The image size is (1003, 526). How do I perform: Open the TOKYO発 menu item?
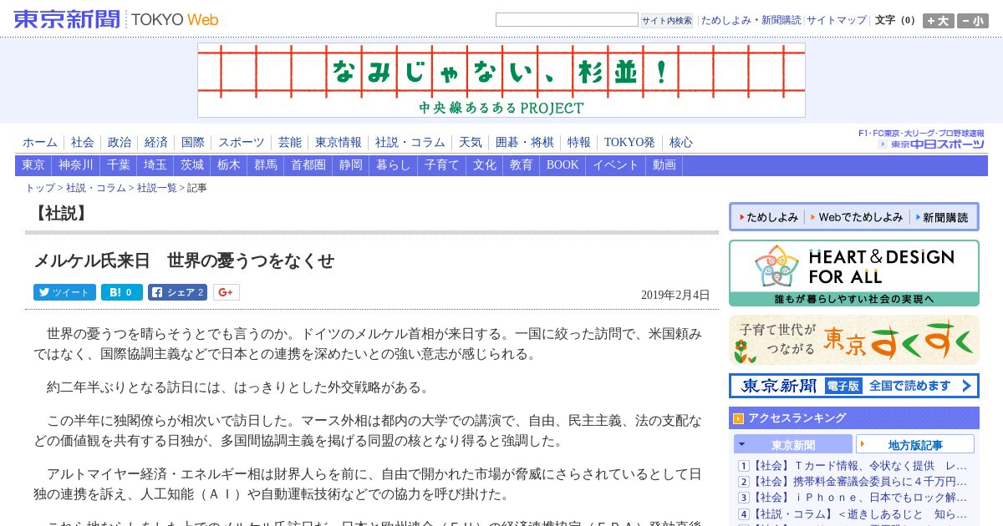pos(629,142)
